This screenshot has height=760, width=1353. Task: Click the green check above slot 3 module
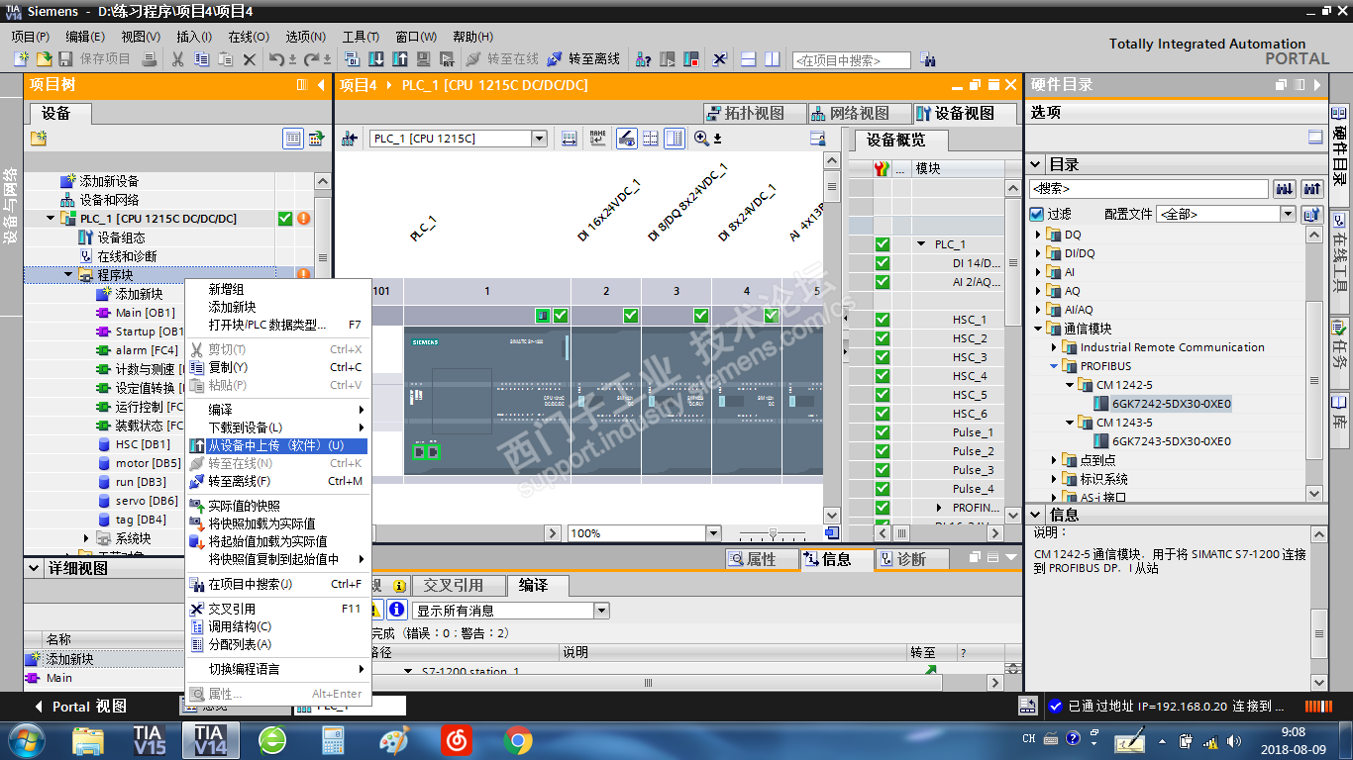point(701,316)
